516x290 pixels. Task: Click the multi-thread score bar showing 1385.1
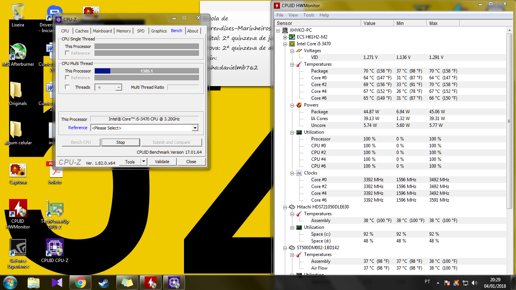147,71
